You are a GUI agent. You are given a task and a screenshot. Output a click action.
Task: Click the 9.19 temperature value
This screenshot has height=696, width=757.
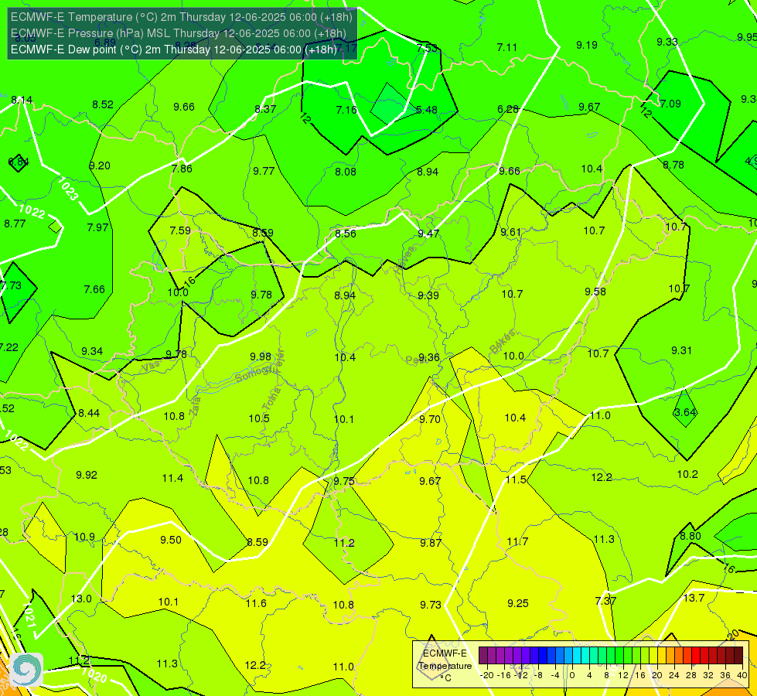pos(587,45)
